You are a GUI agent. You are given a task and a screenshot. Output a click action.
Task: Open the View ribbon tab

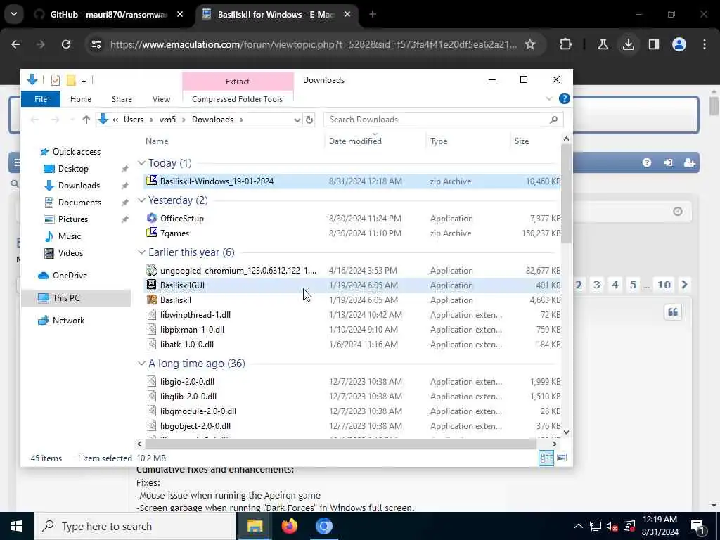tap(161, 99)
